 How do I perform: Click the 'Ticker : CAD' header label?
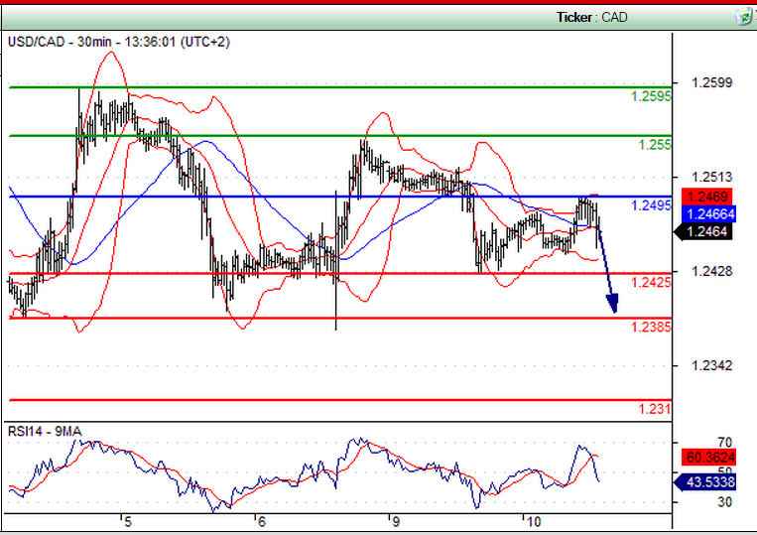tap(592, 18)
